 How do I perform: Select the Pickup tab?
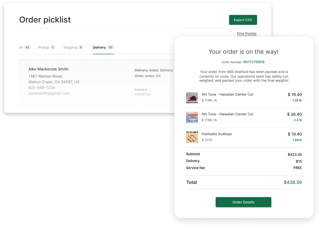coord(46,47)
